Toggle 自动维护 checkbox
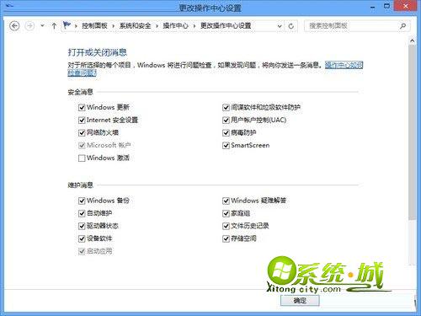 [x=82, y=213]
